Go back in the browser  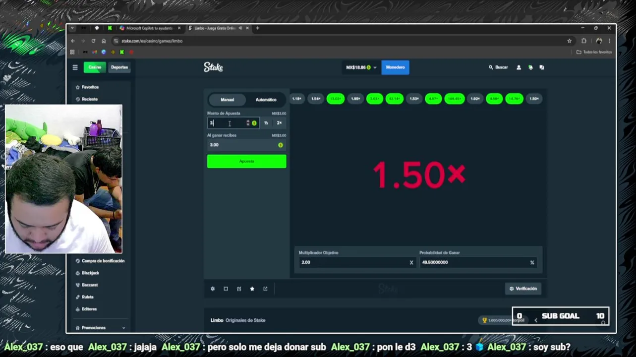pyautogui.click(x=73, y=41)
